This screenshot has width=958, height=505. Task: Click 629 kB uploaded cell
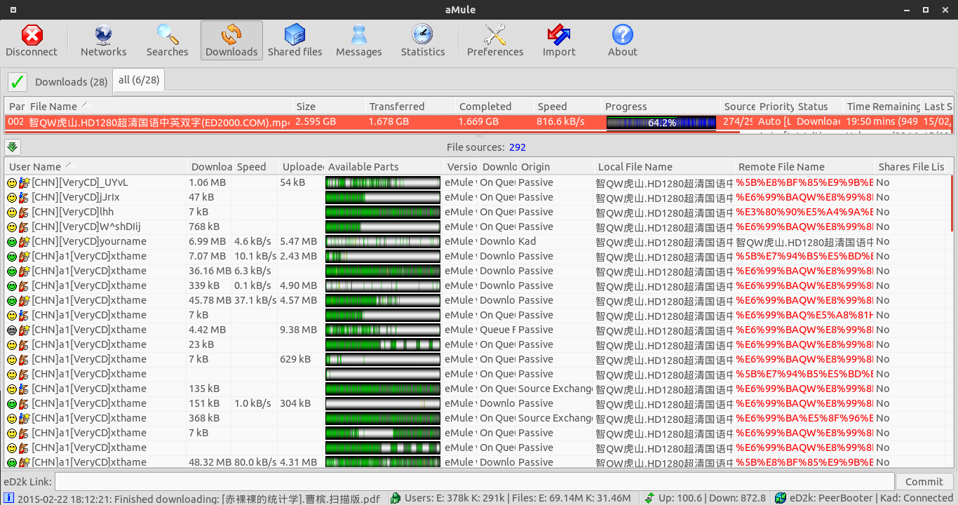click(295, 359)
